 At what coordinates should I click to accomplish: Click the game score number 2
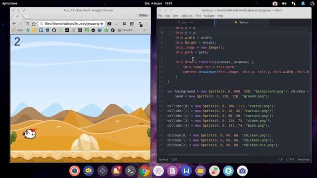[x=17, y=42]
